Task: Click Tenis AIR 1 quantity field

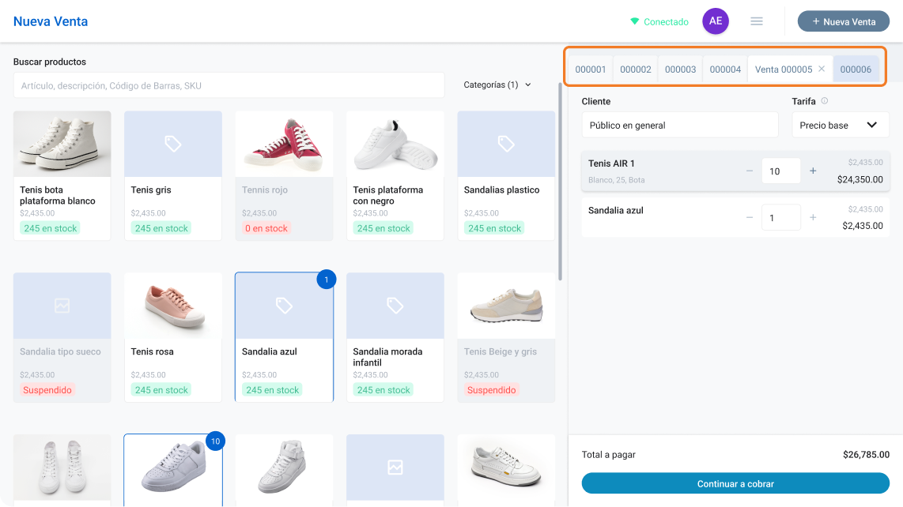Action: [x=781, y=171]
